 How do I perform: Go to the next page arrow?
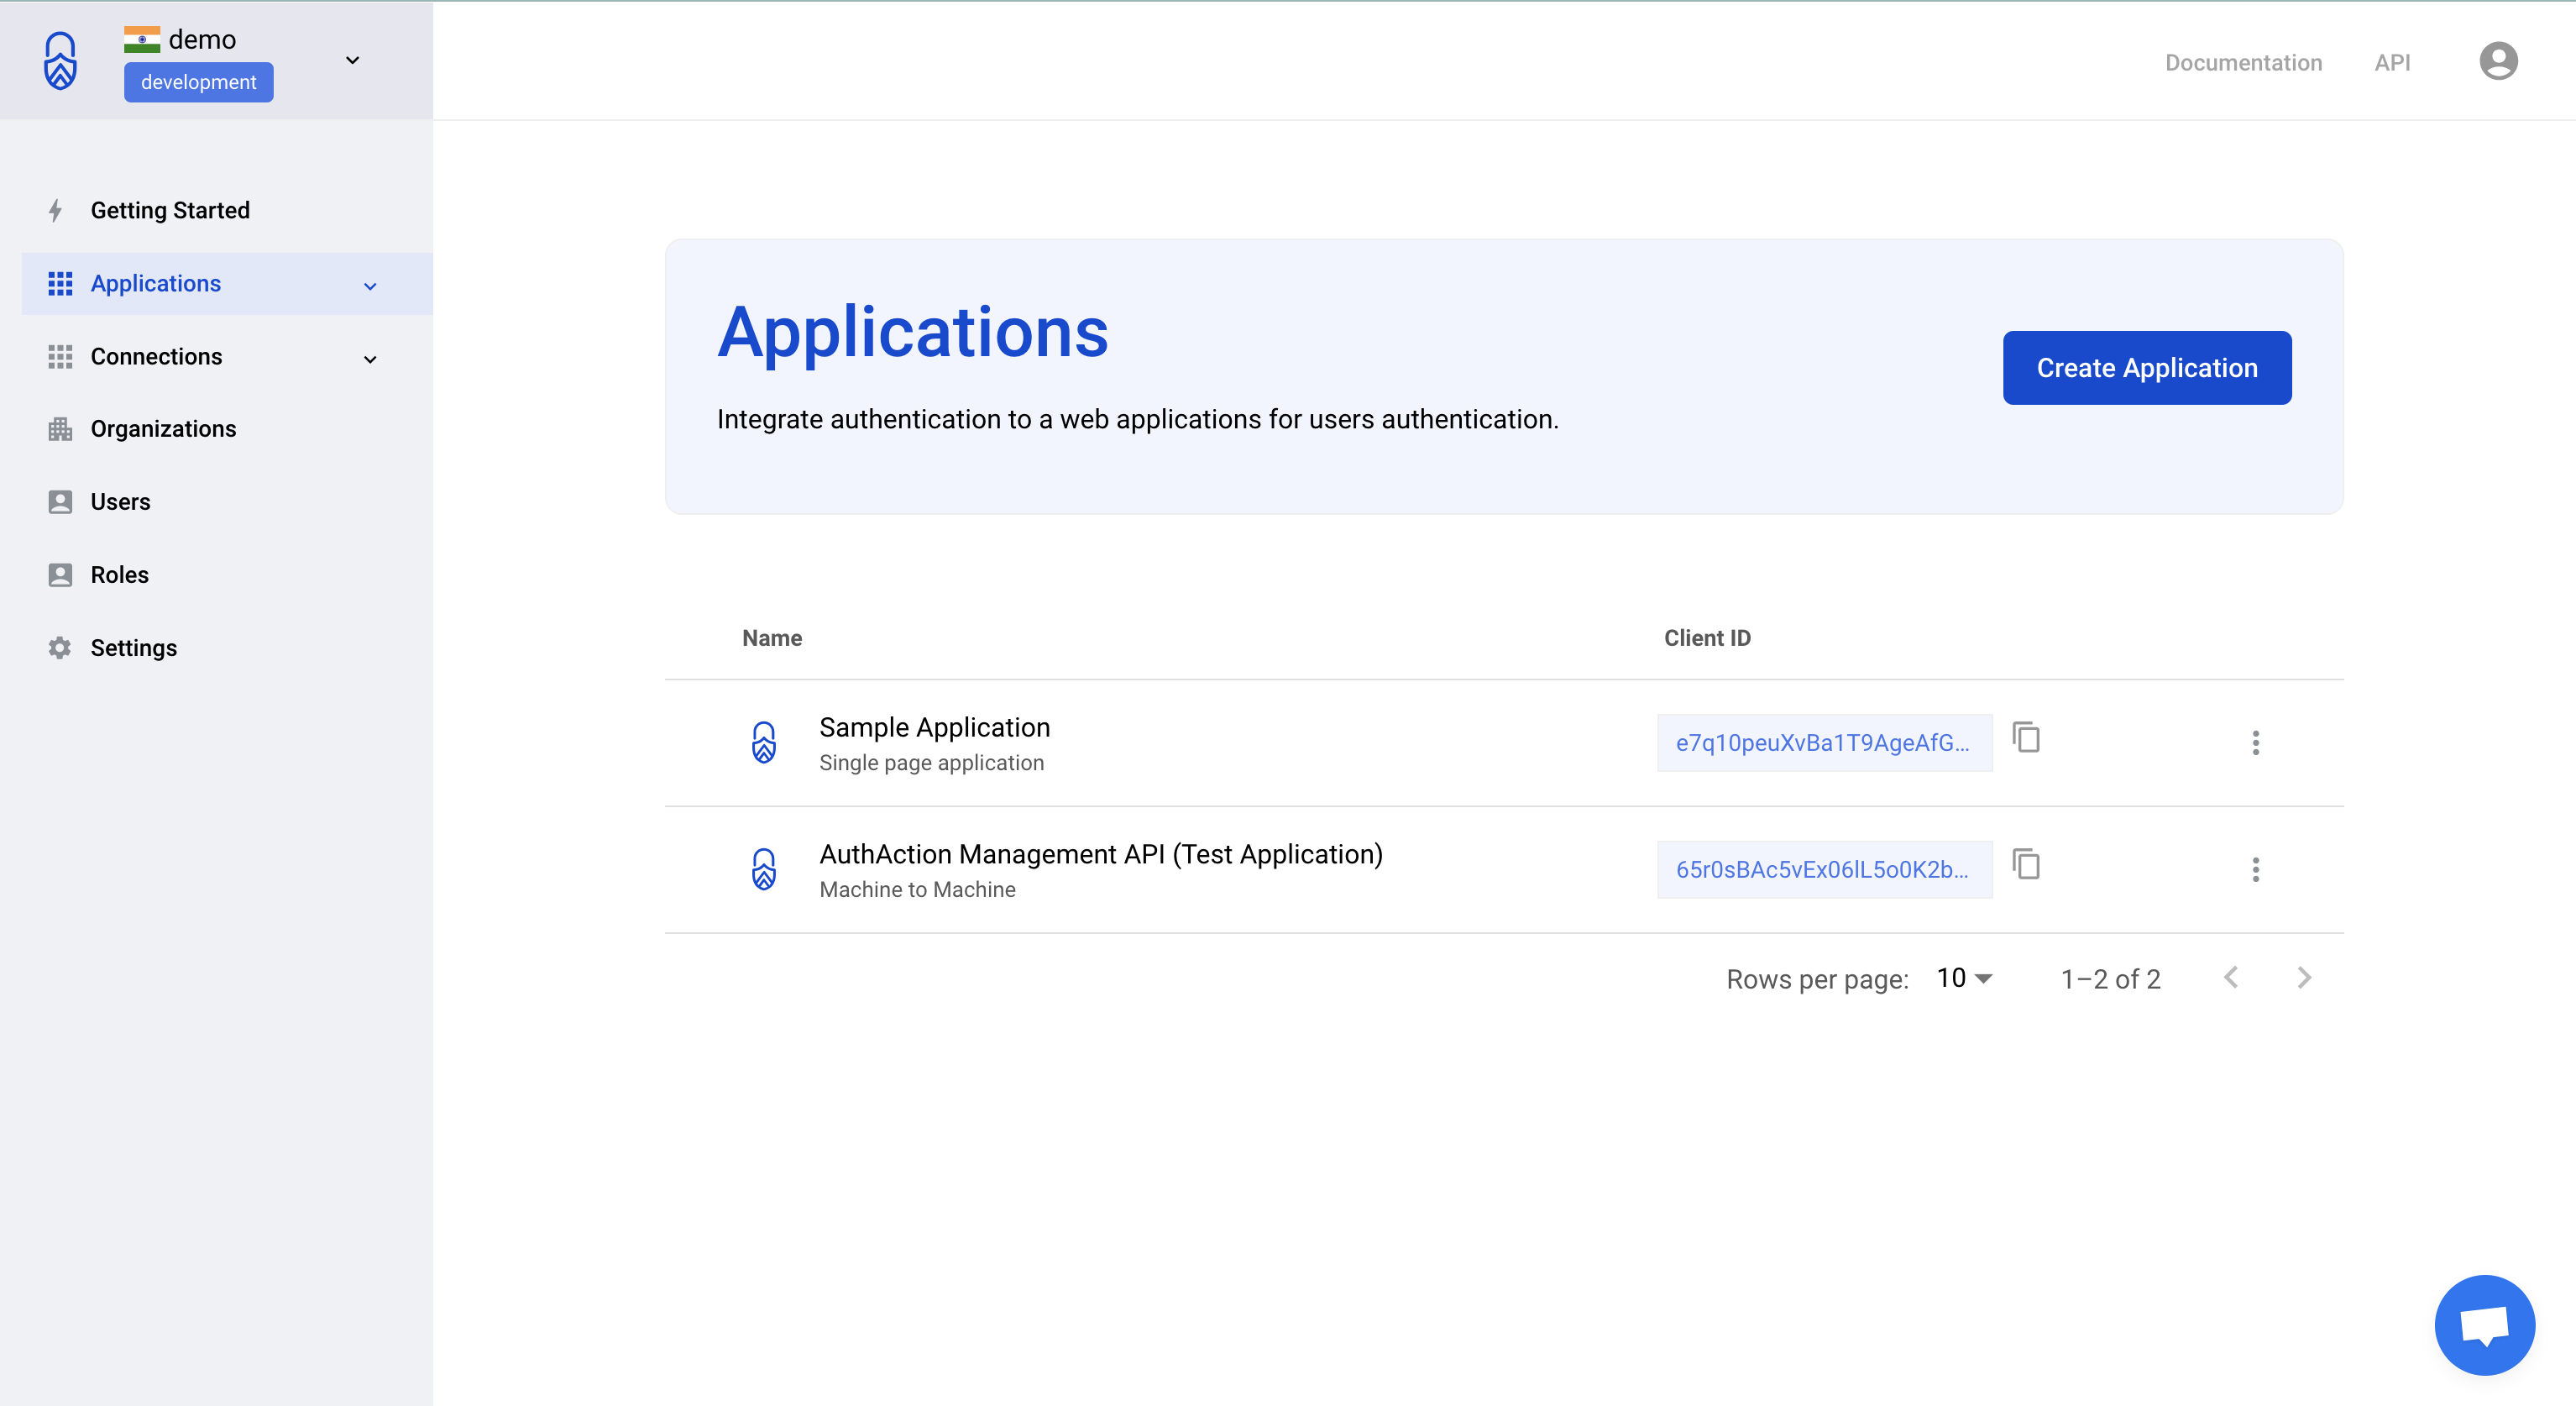pos(2304,978)
